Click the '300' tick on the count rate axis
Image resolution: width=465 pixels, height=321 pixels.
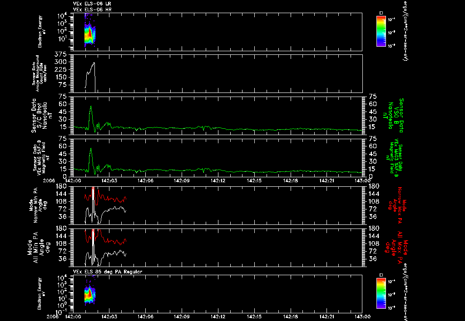pyautogui.click(x=61, y=62)
